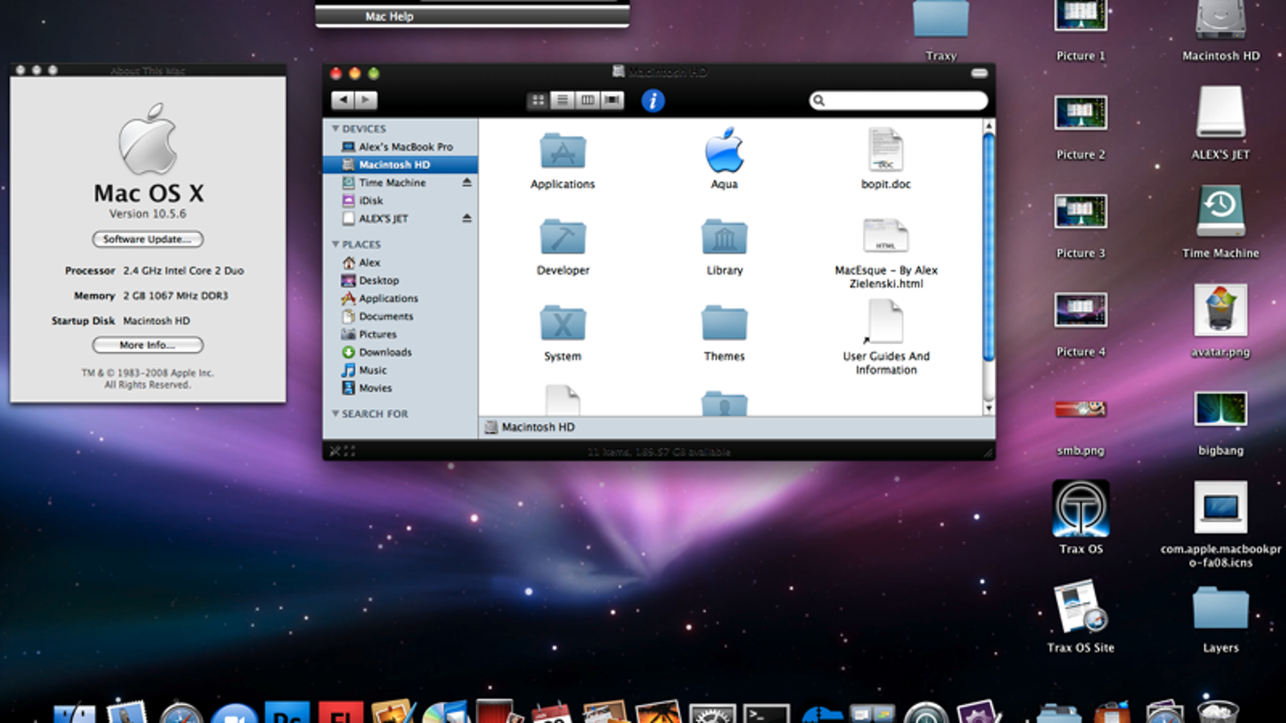The image size is (1286, 723).
Task: Click the Finder search field
Action: 899,100
